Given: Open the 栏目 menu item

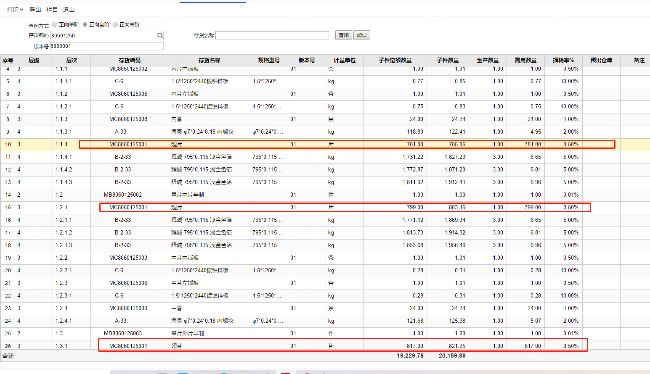Looking at the screenshot, I should pos(52,10).
